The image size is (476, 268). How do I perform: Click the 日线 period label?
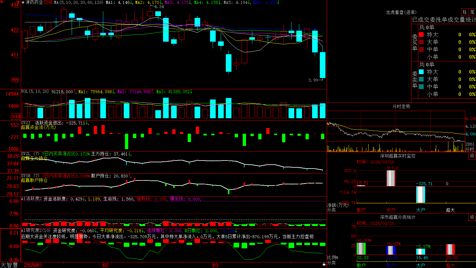point(48,2)
